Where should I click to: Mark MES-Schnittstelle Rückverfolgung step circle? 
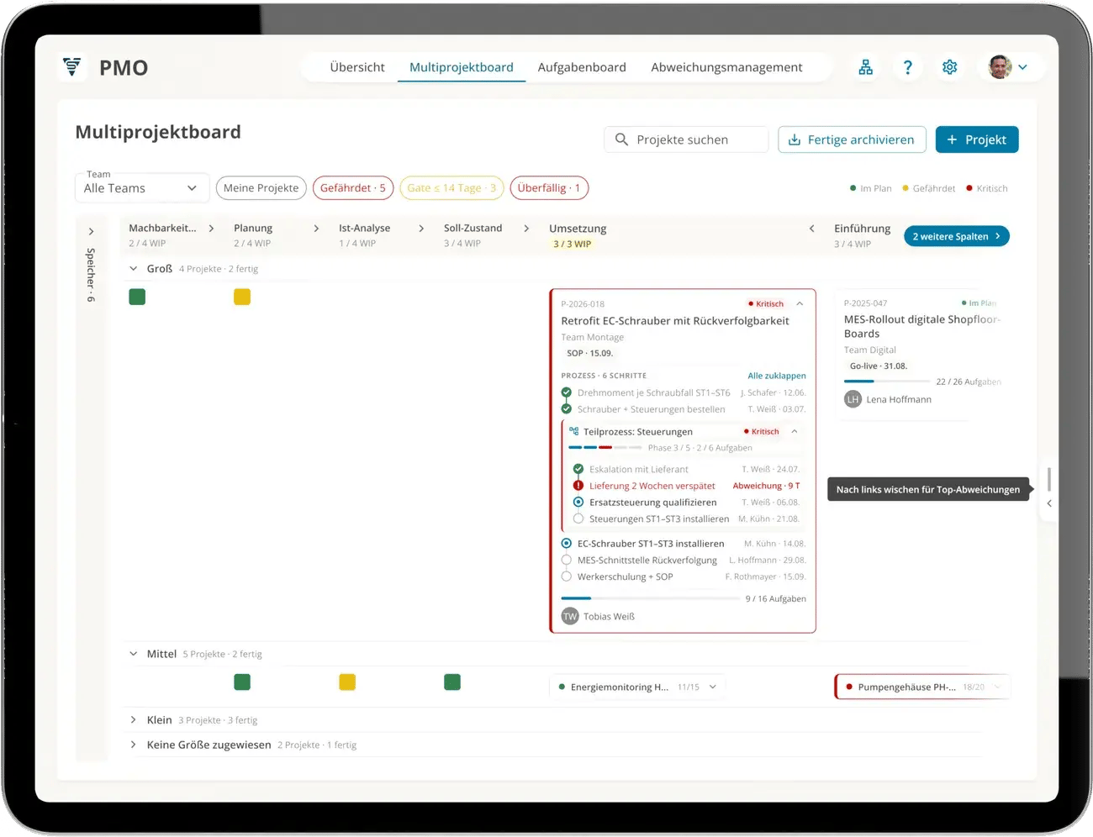coord(567,560)
